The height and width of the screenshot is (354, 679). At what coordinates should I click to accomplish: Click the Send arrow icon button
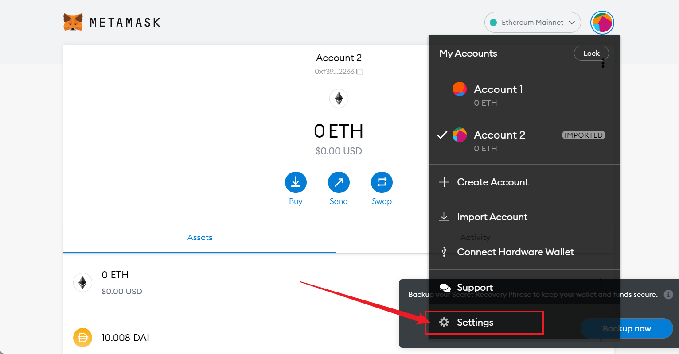point(339,182)
